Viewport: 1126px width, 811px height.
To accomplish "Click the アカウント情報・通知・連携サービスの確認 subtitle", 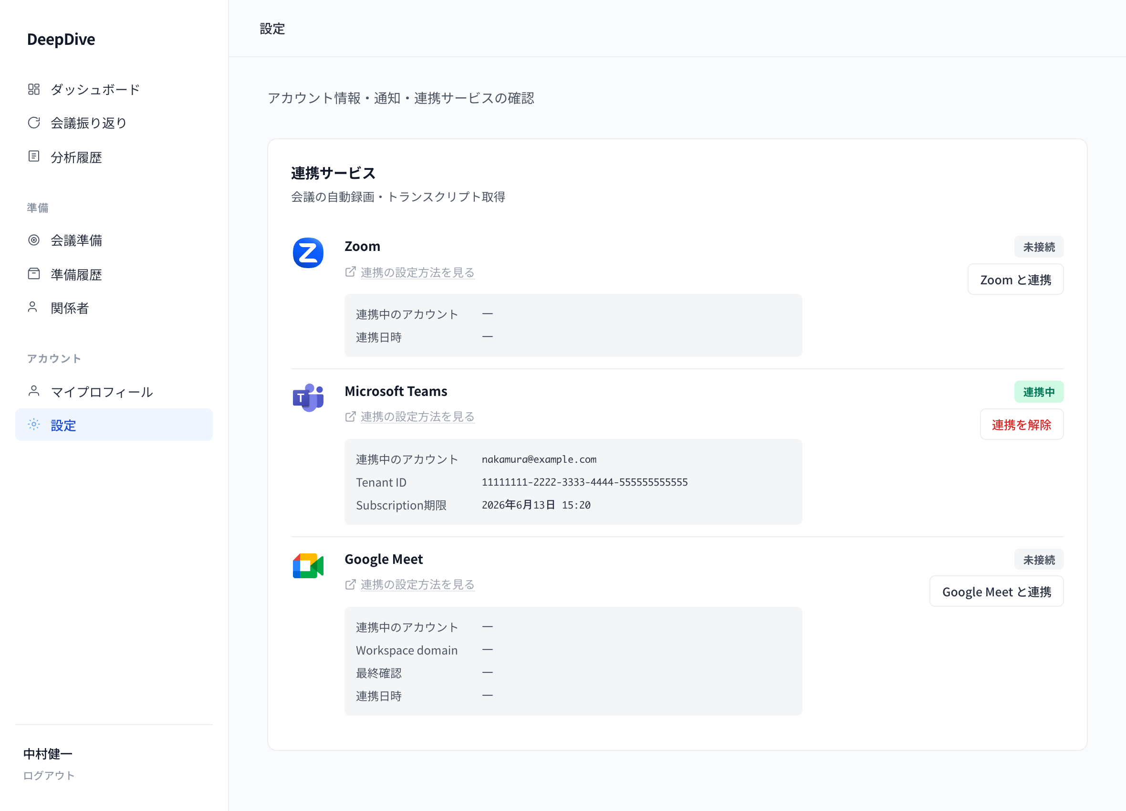I will (x=401, y=98).
